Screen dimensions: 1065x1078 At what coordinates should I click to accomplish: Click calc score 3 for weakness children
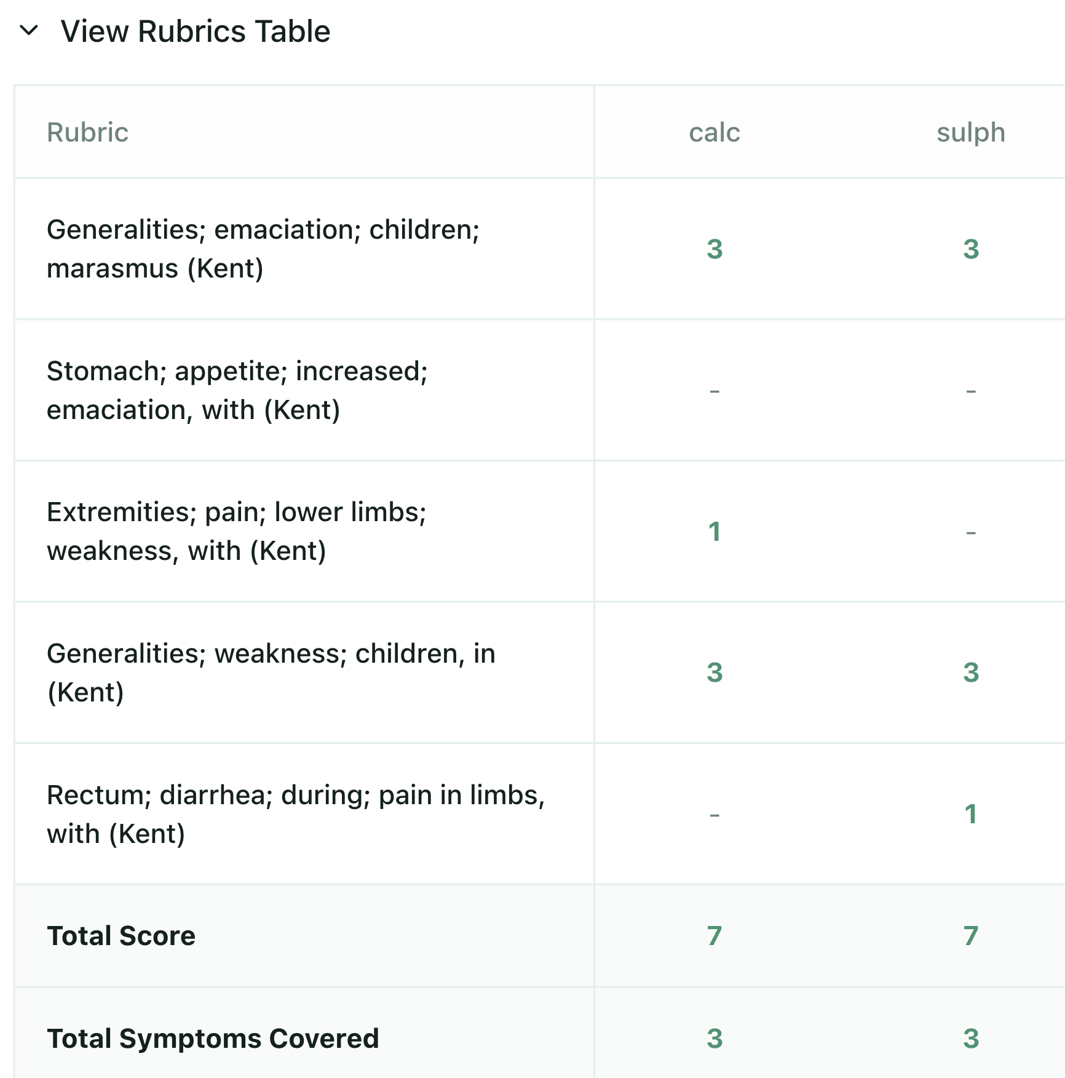click(714, 673)
